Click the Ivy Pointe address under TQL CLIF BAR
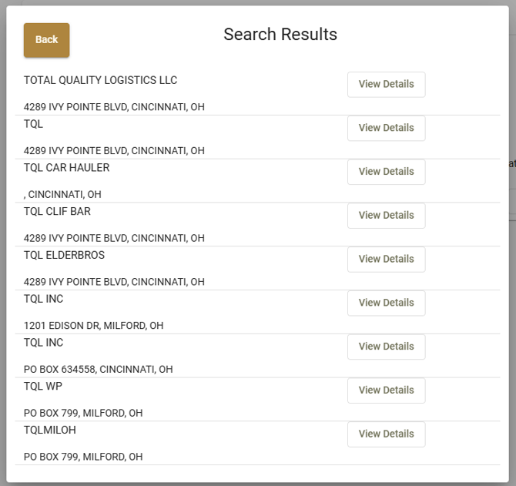The height and width of the screenshot is (486, 516). coord(114,238)
